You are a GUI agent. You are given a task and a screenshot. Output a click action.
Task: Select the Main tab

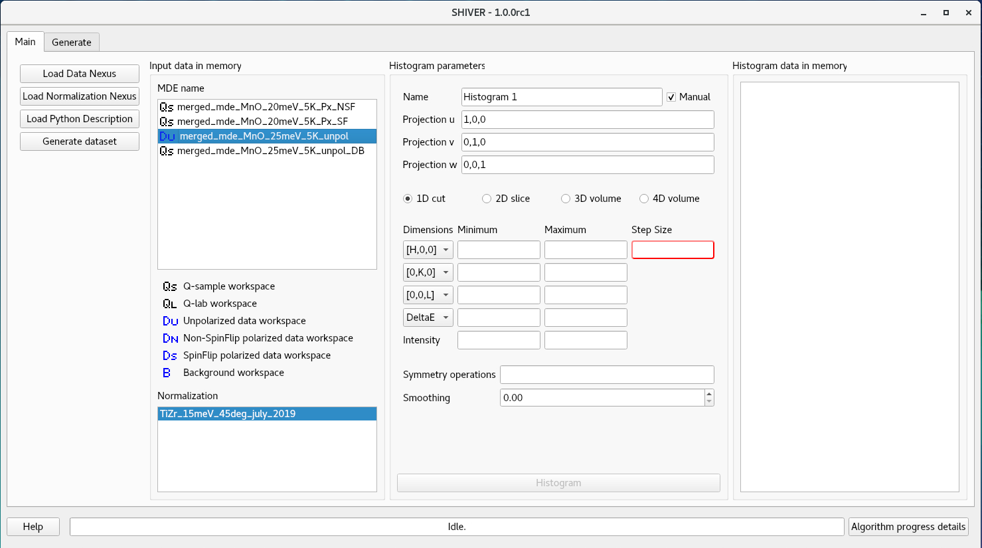pyautogui.click(x=25, y=42)
